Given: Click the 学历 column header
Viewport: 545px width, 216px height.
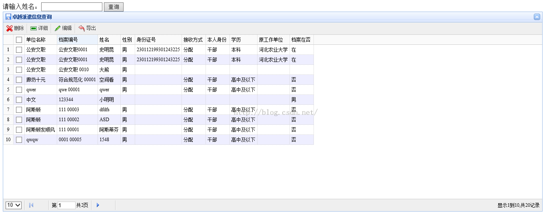Looking at the screenshot, I should click(x=244, y=40).
